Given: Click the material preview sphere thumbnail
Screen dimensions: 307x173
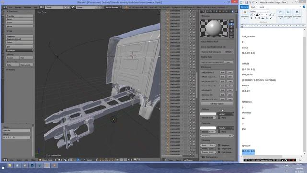Looking at the screenshot, I should click(214, 28).
